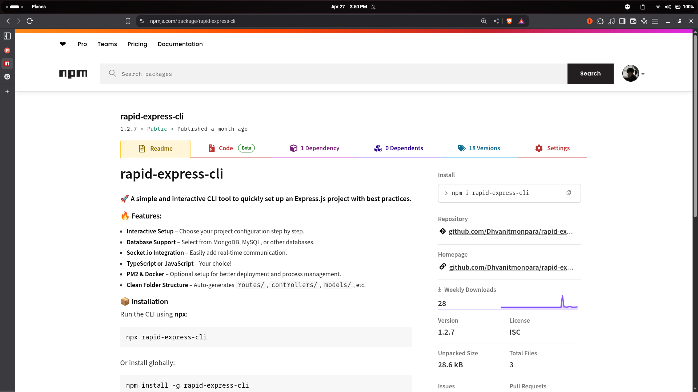Open the media music note icon
The height and width of the screenshot is (392, 698).
(611, 21)
